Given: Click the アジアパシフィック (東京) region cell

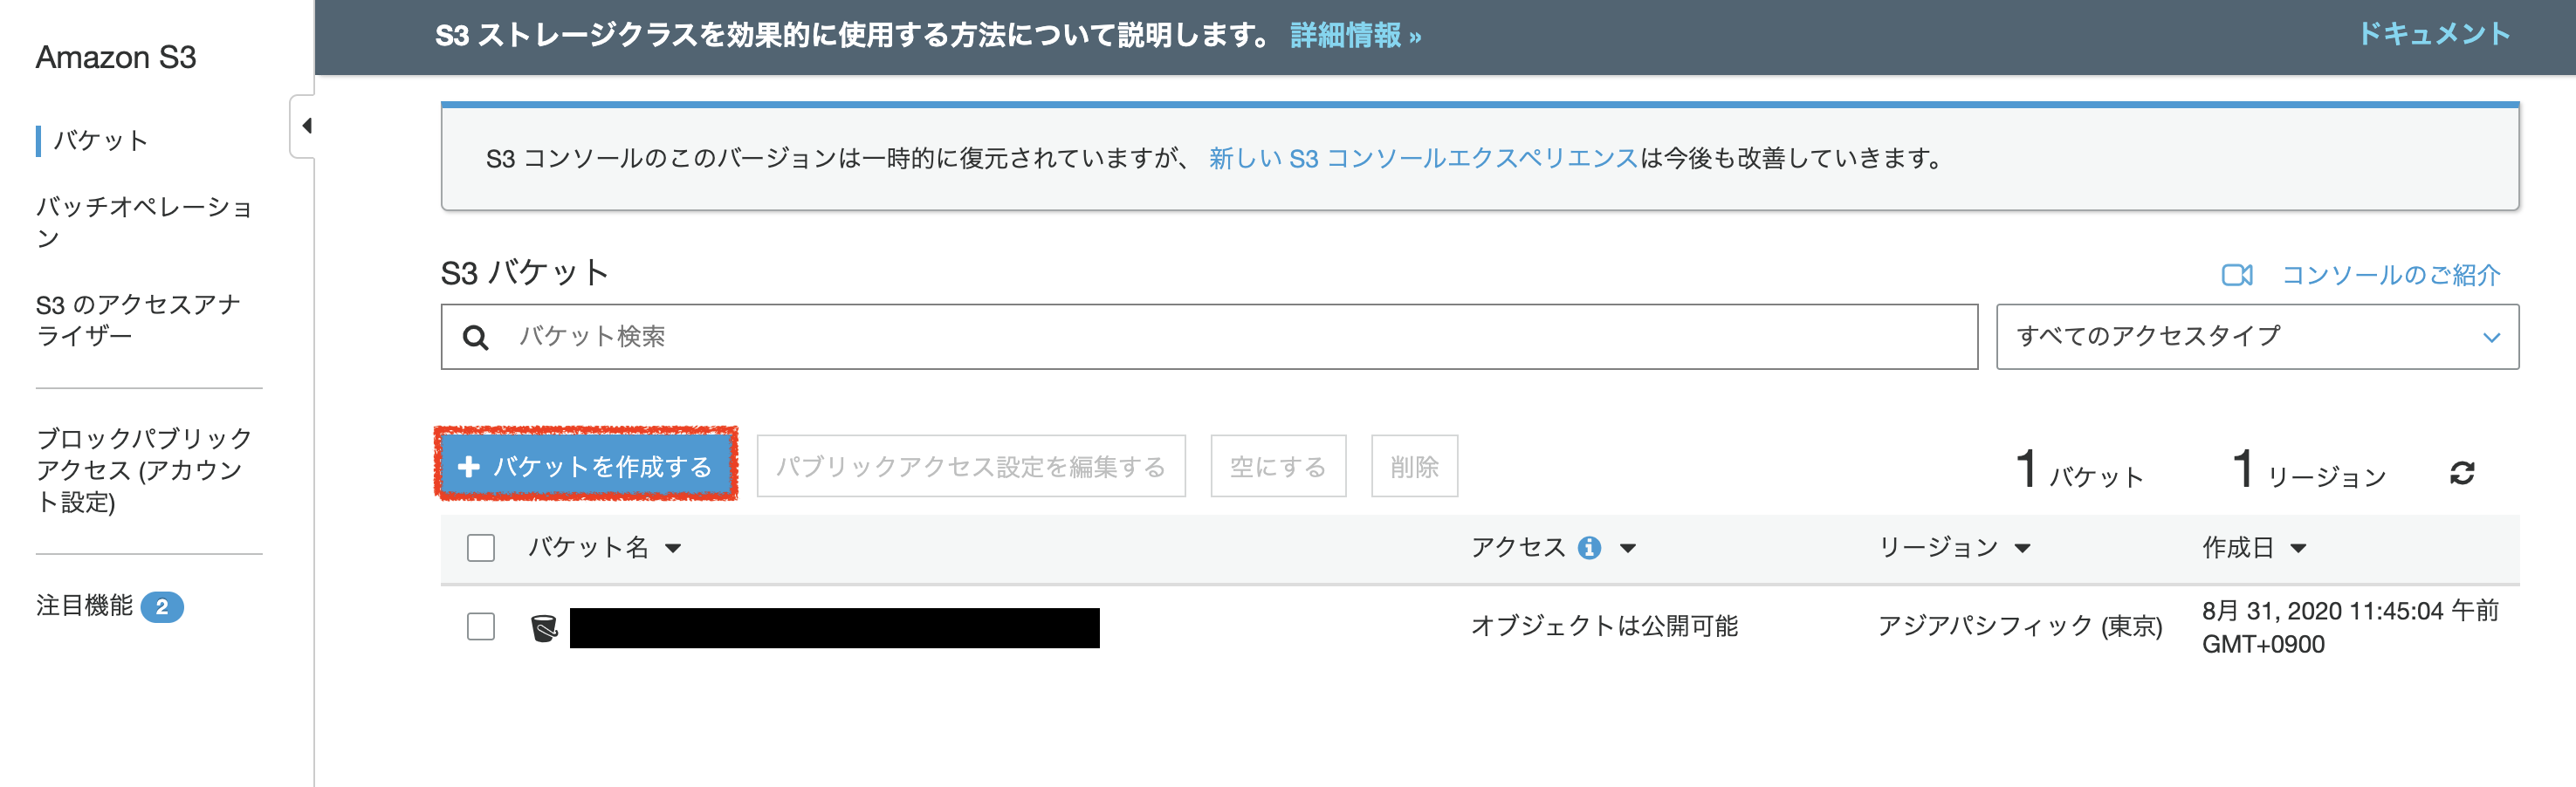Looking at the screenshot, I should [2020, 626].
